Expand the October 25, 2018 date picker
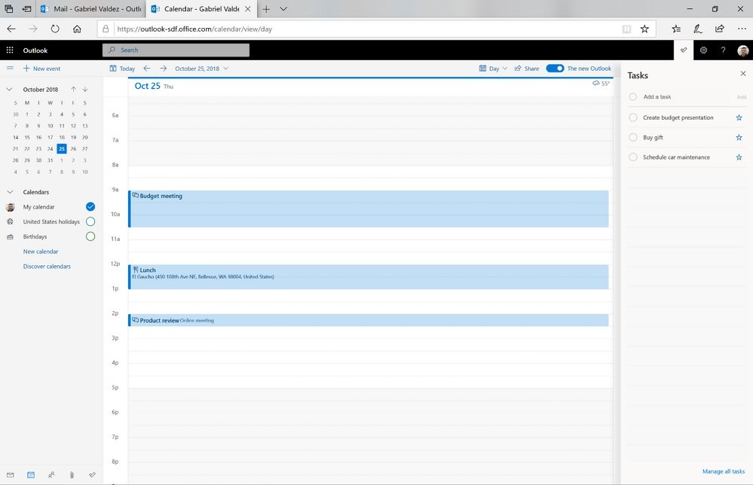 pos(201,69)
